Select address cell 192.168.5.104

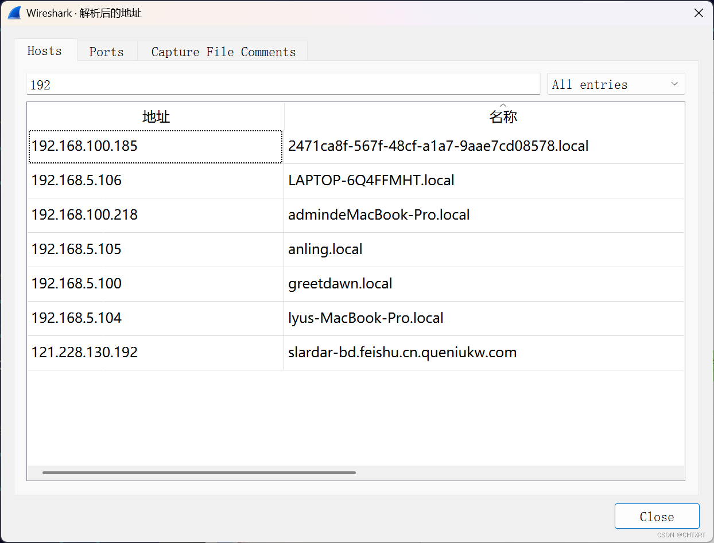[x=156, y=319]
